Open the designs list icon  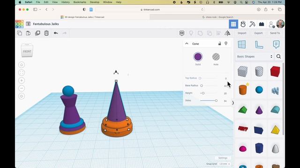(28, 24)
